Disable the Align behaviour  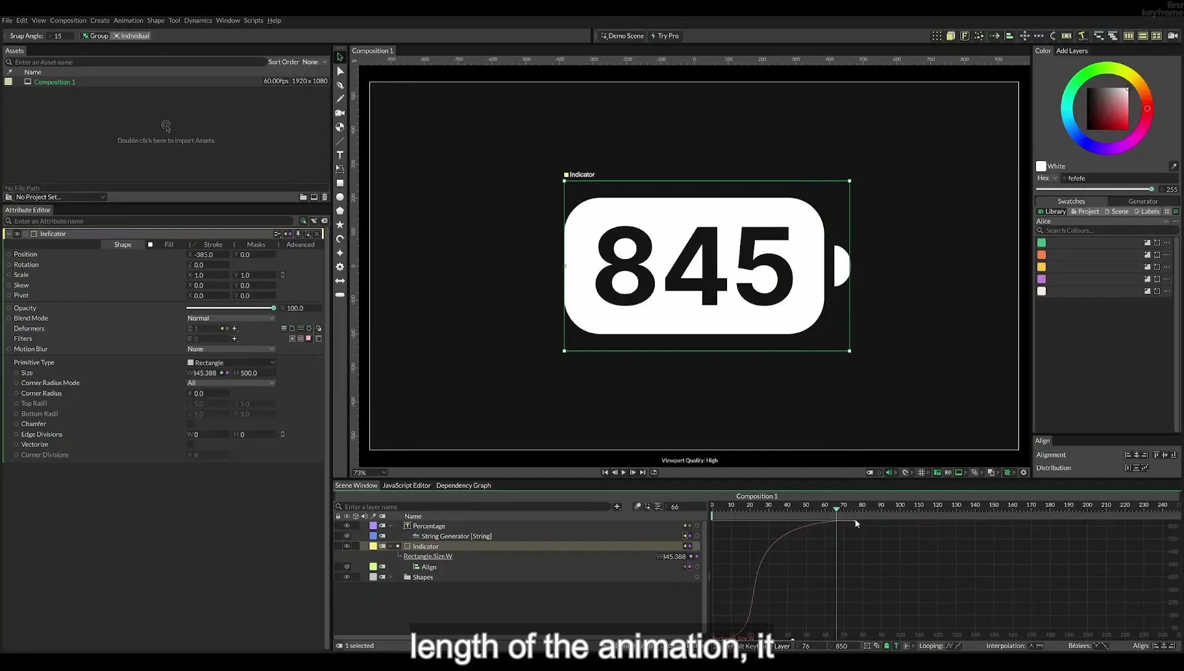(x=347, y=567)
